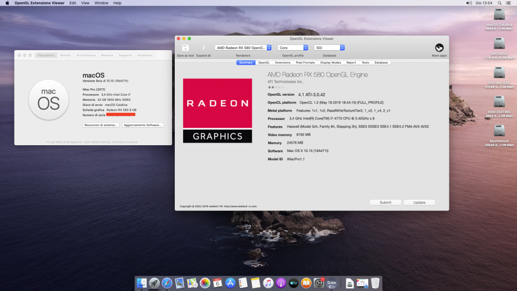Switch to the OpenGL tab
The height and width of the screenshot is (291, 517).
tap(264, 63)
